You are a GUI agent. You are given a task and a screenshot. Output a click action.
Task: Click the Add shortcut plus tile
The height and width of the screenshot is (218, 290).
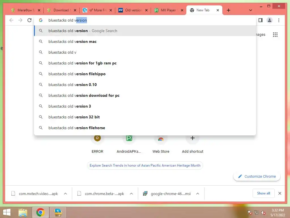click(192, 144)
